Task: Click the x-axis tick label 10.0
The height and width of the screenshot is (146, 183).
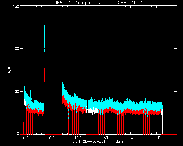Action: pyautogui.click(x=78, y=138)
